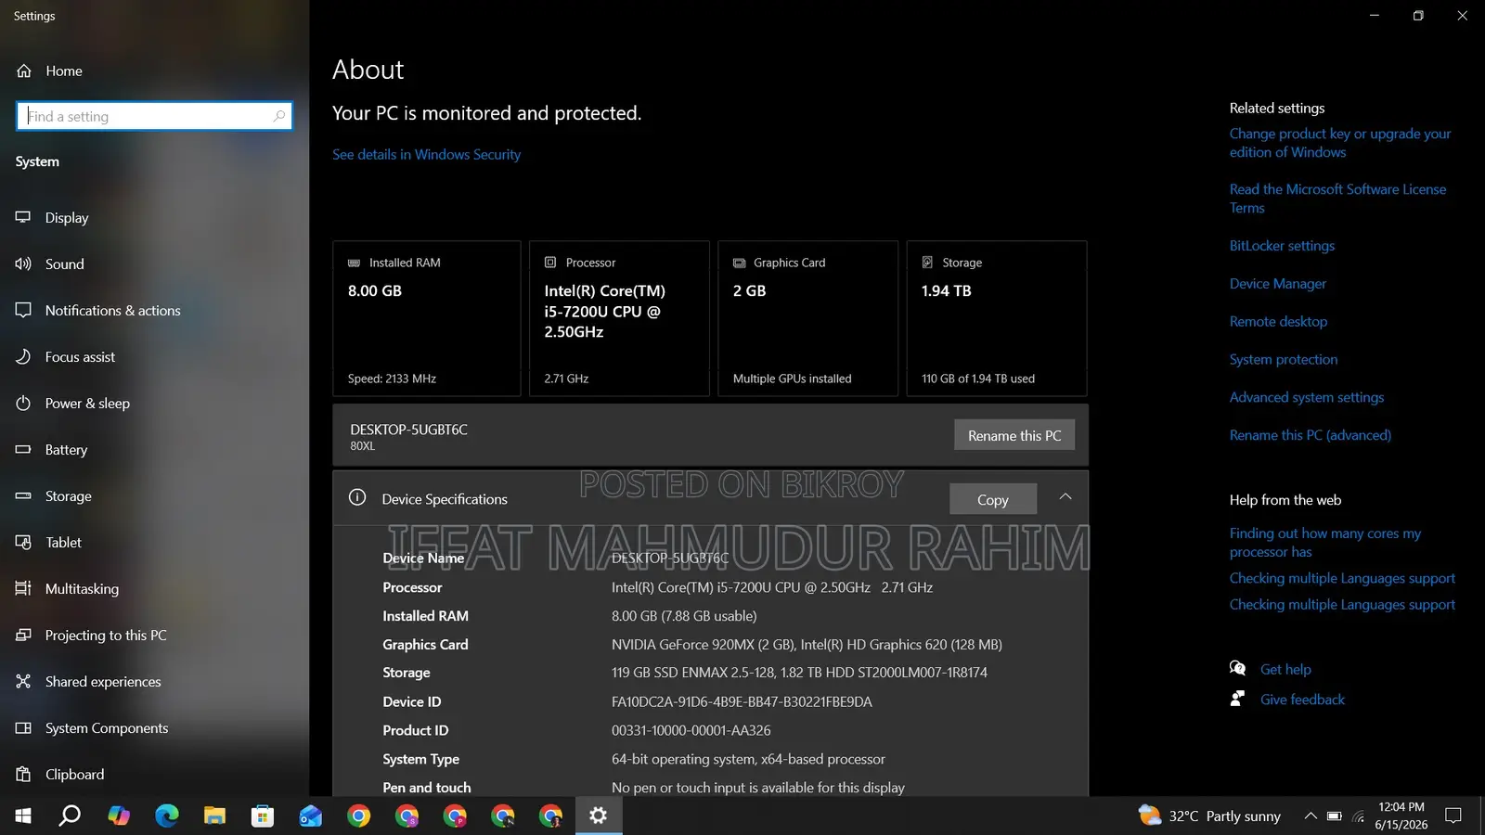
Task: Select Product ID value 00331-10000-00001-AA326
Action: coord(691,731)
